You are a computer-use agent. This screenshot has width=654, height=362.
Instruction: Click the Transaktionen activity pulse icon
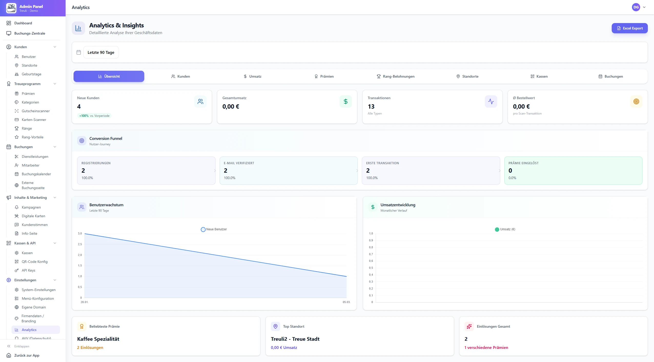[491, 101]
